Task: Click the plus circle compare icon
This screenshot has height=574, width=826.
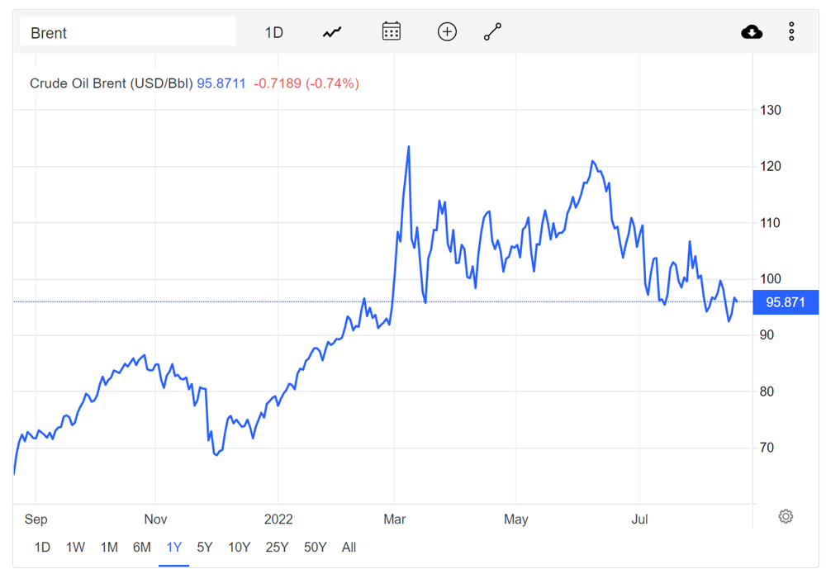Action: 447,31
